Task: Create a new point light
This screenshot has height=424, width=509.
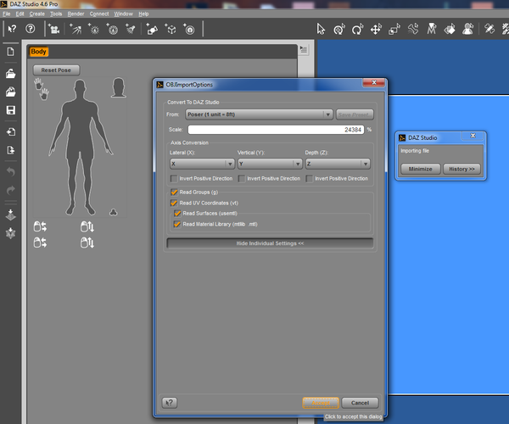Action: 94,29
